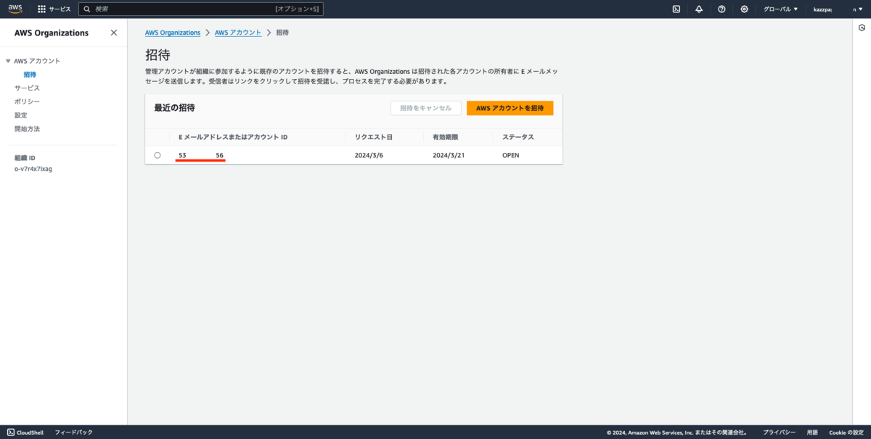Open 用語 footer link
The width and height of the screenshot is (871, 439).
(812, 432)
